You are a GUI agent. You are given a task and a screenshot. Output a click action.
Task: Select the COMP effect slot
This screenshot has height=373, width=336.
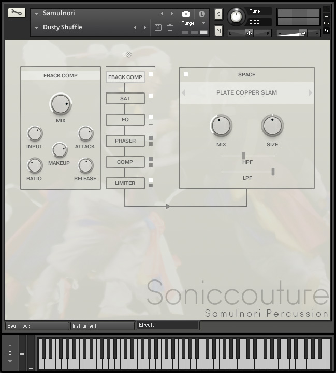125,162
